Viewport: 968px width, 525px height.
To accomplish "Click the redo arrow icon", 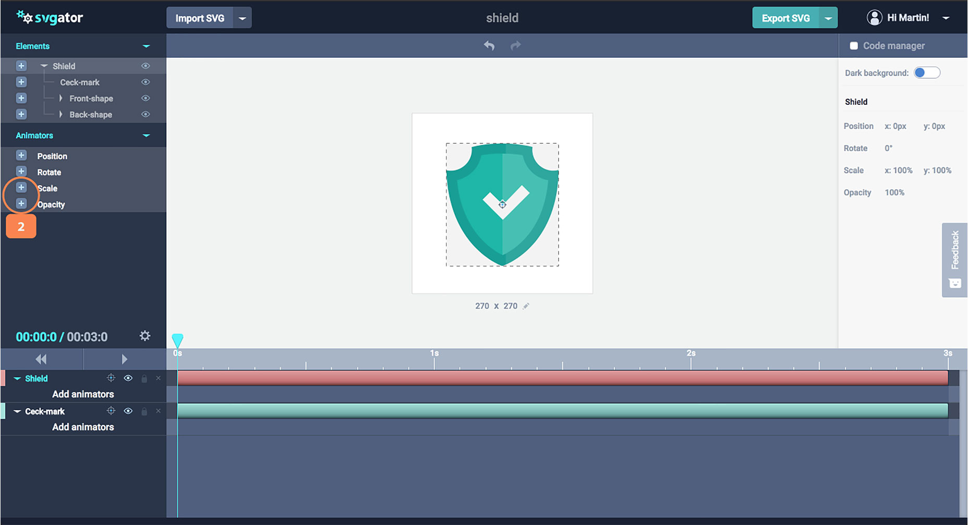I will click(x=515, y=46).
